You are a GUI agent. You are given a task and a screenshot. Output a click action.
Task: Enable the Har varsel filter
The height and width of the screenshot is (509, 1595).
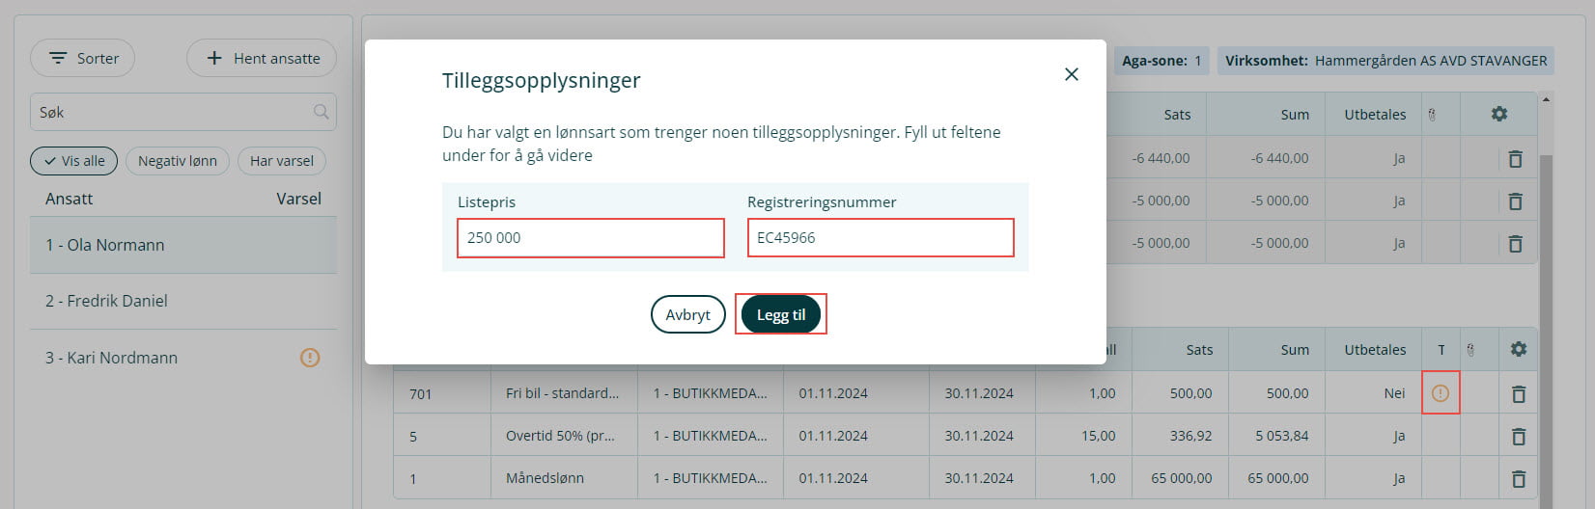click(x=281, y=161)
